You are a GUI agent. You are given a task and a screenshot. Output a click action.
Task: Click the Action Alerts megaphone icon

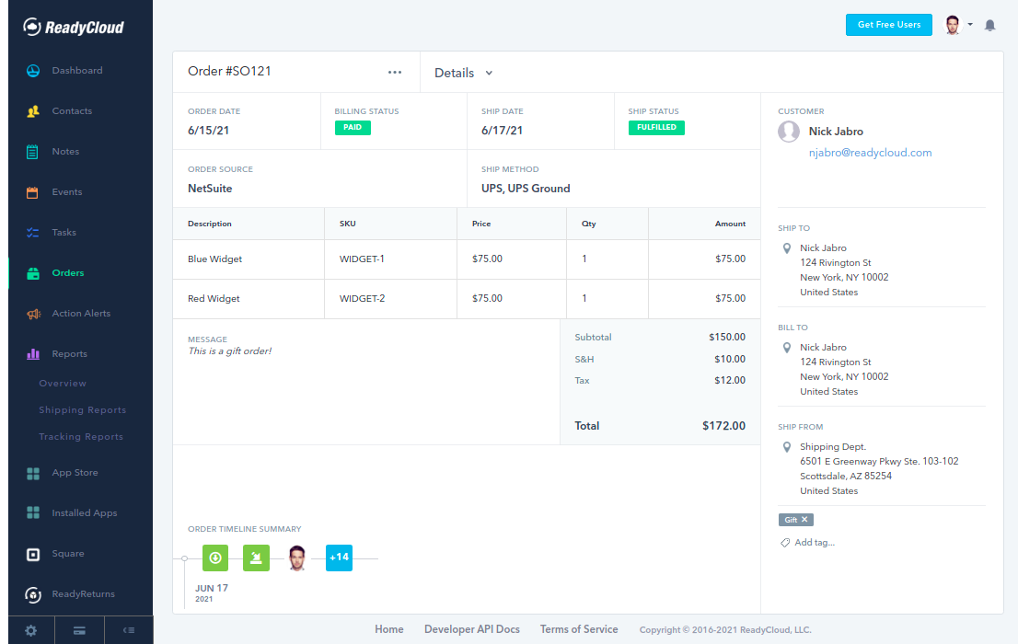33,314
